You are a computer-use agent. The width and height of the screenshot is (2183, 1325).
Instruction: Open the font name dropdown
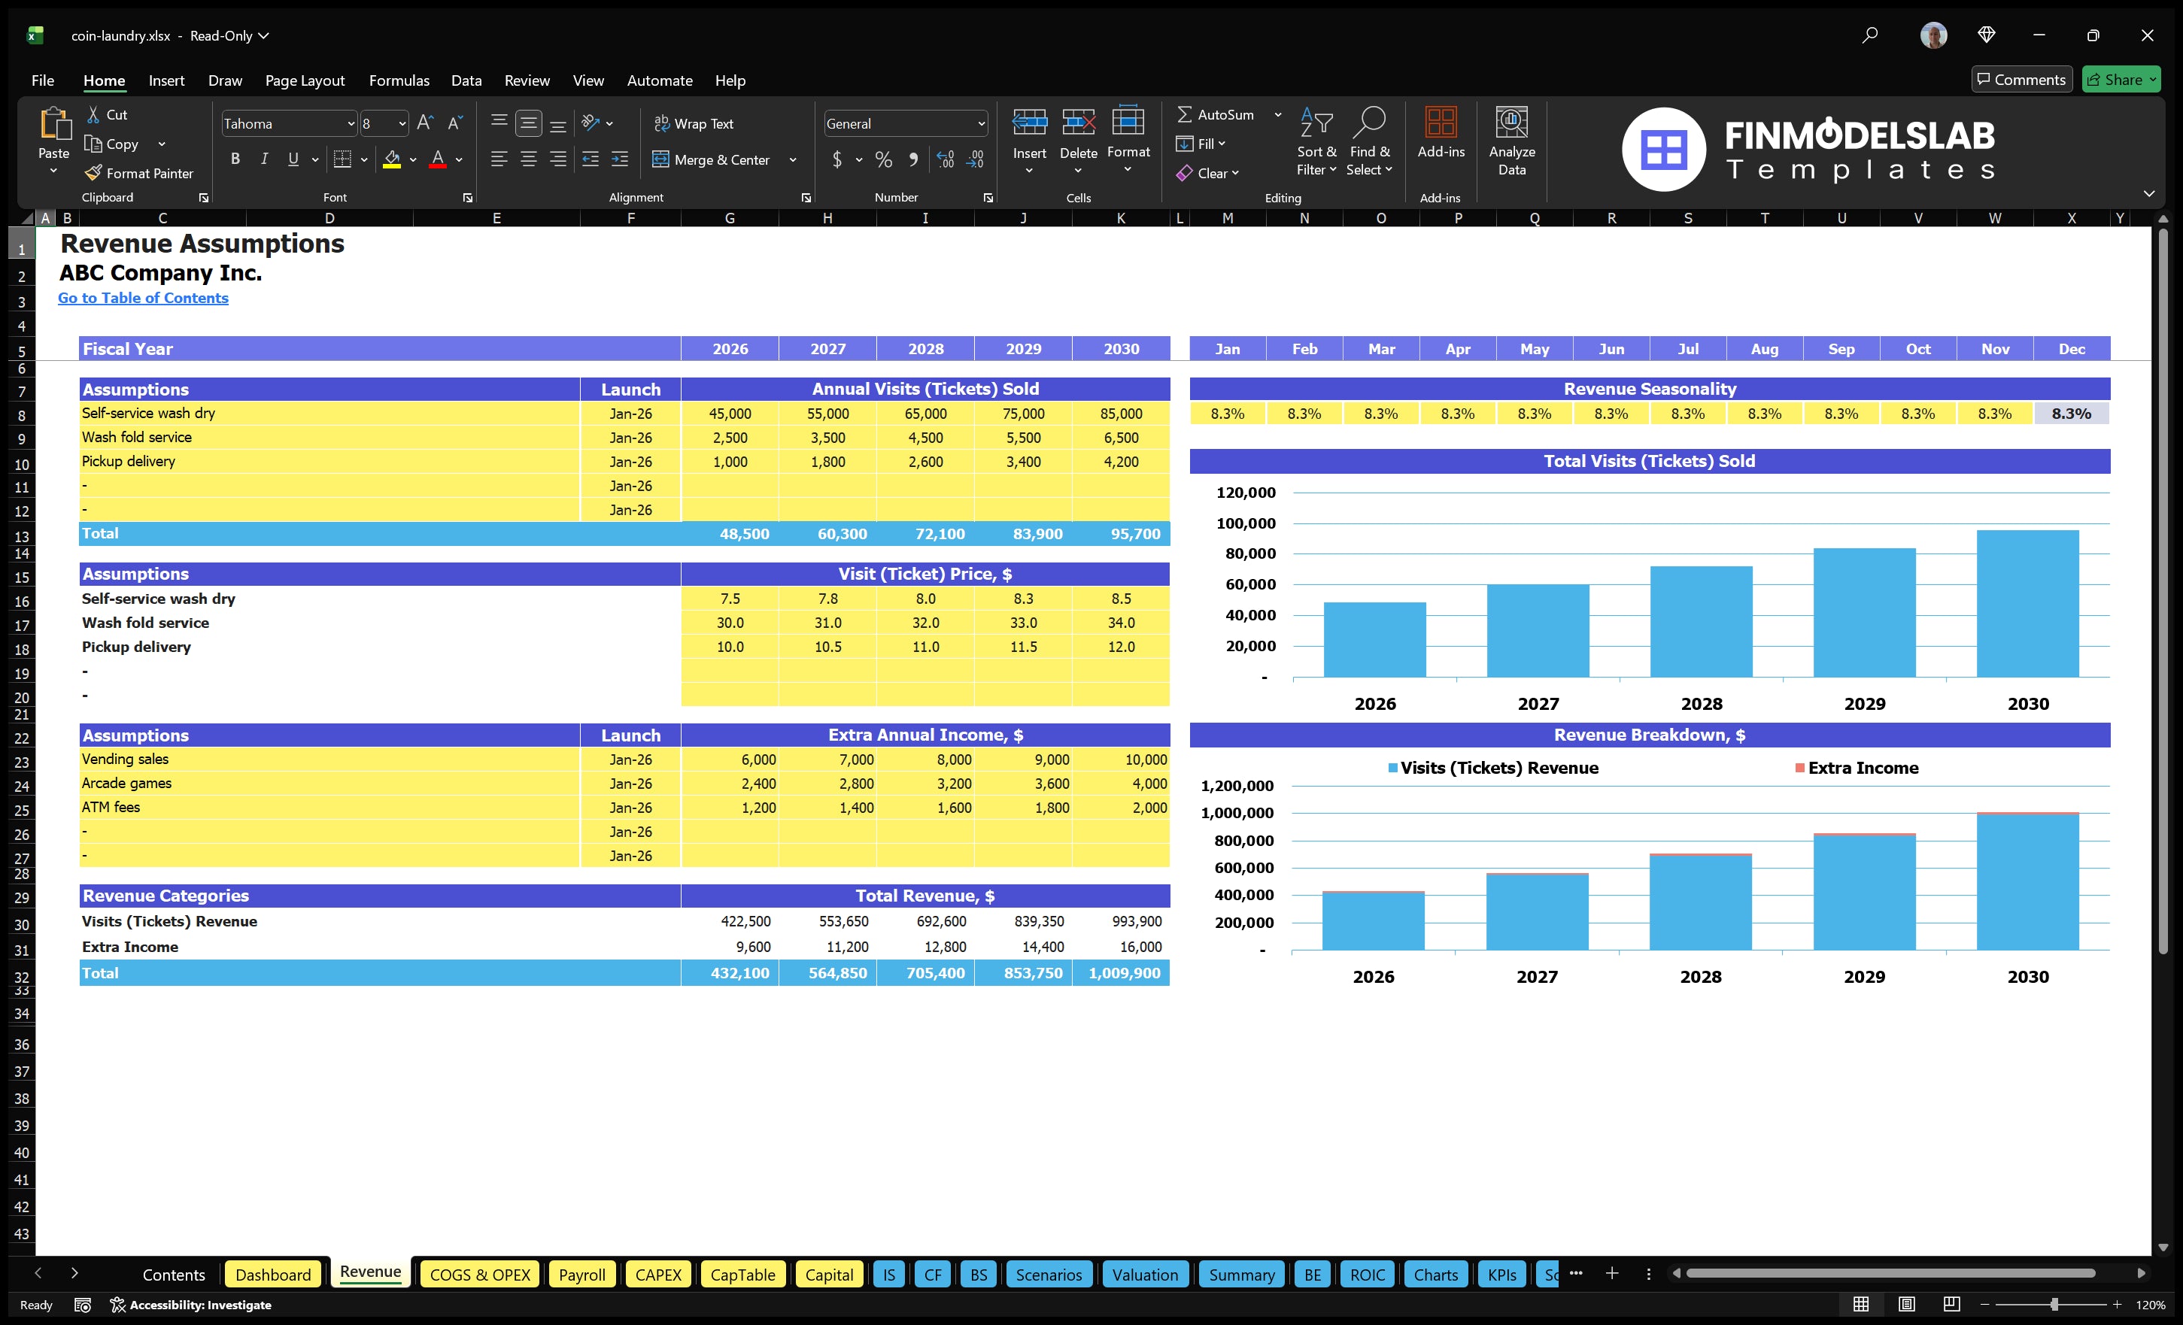tap(353, 123)
